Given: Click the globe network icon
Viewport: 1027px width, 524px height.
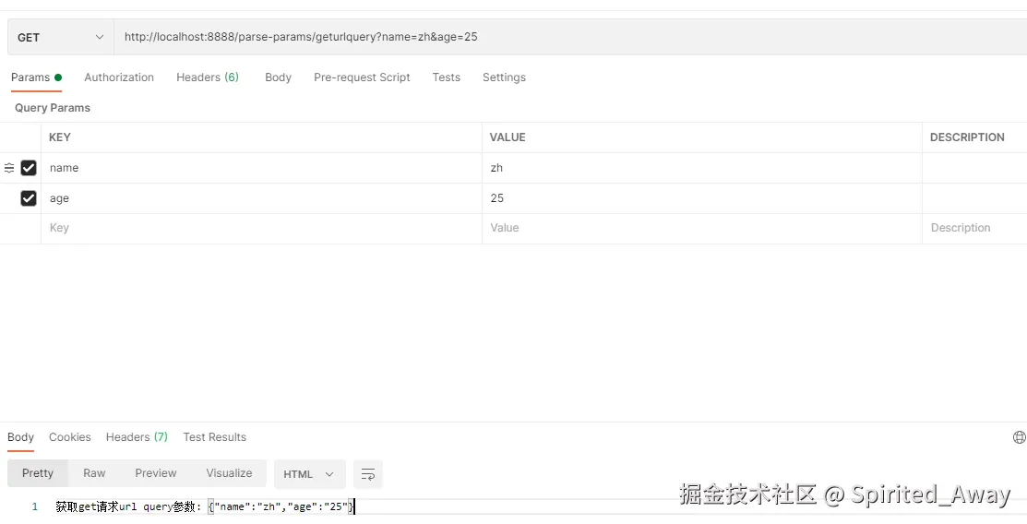Looking at the screenshot, I should 1019,437.
